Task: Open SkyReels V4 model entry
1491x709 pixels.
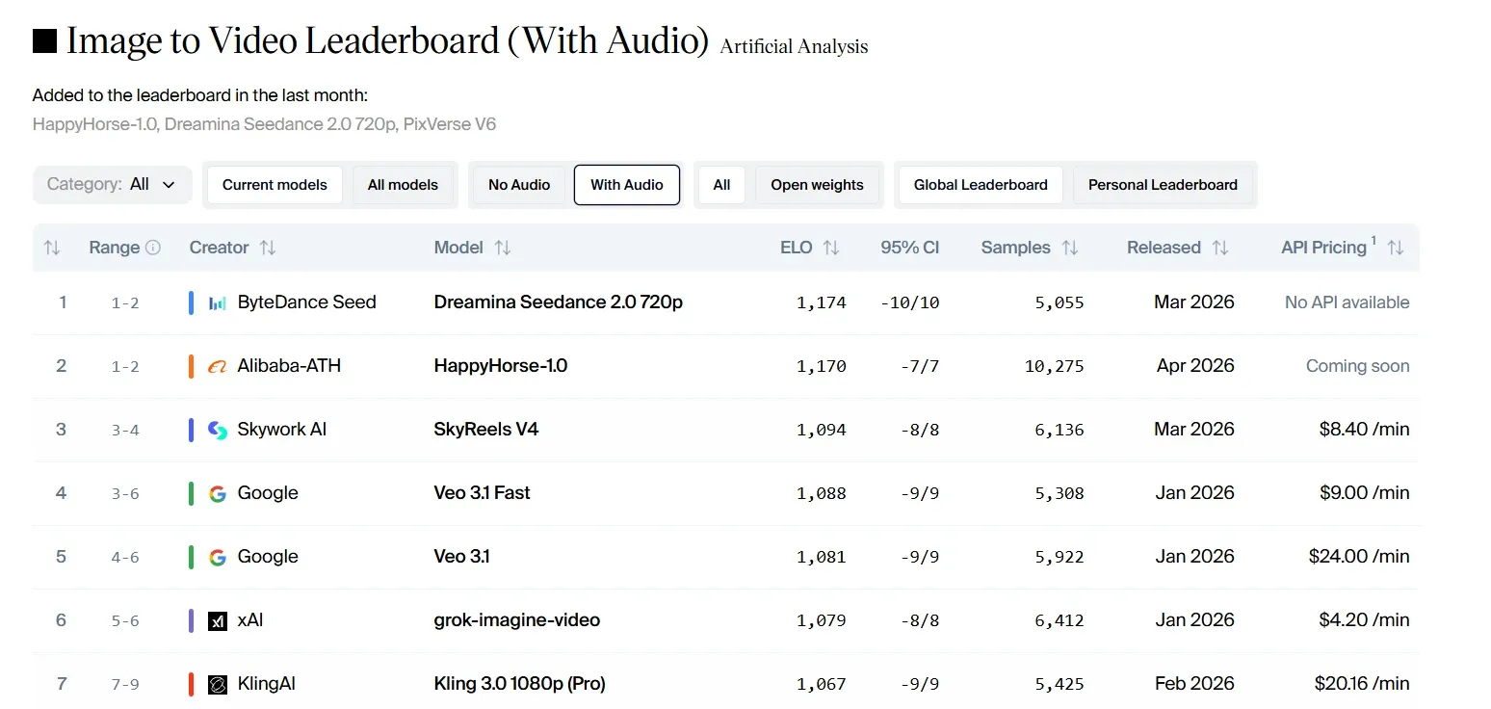Action: tap(486, 430)
